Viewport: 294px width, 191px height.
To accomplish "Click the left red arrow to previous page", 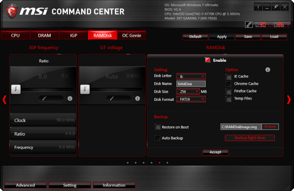I will 4,99.
